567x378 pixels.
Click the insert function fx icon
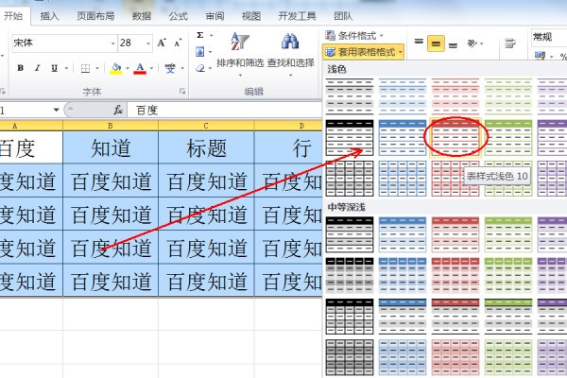point(118,110)
